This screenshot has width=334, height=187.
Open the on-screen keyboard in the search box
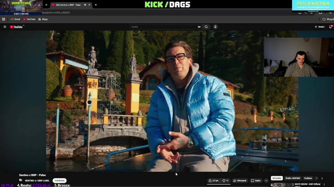(x=199, y=27)
